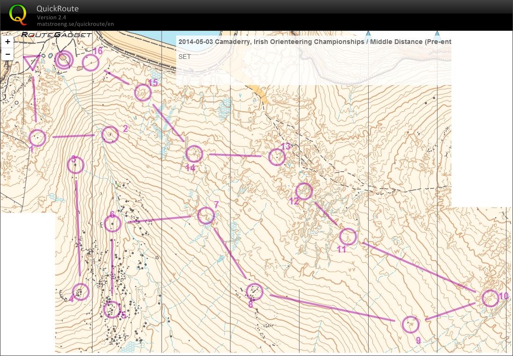Viewport: 513px width, 356px height.
Task: Click the Version 2.4 label
Action: pyautogui.click(x=51, y=17)
